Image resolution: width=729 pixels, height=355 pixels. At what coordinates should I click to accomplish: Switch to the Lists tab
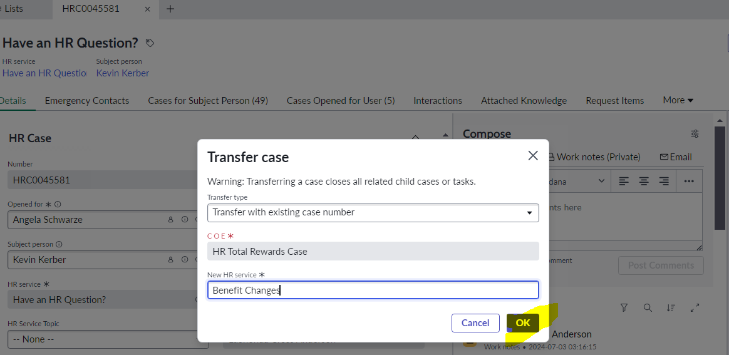(13, 9)
